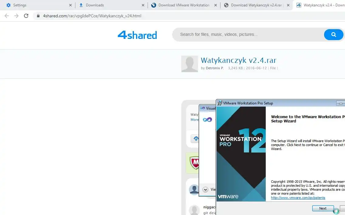Viewport: 345px width, 215px height.
Task: Click the 3,245 KB file size text
Action: pos(235,68)
